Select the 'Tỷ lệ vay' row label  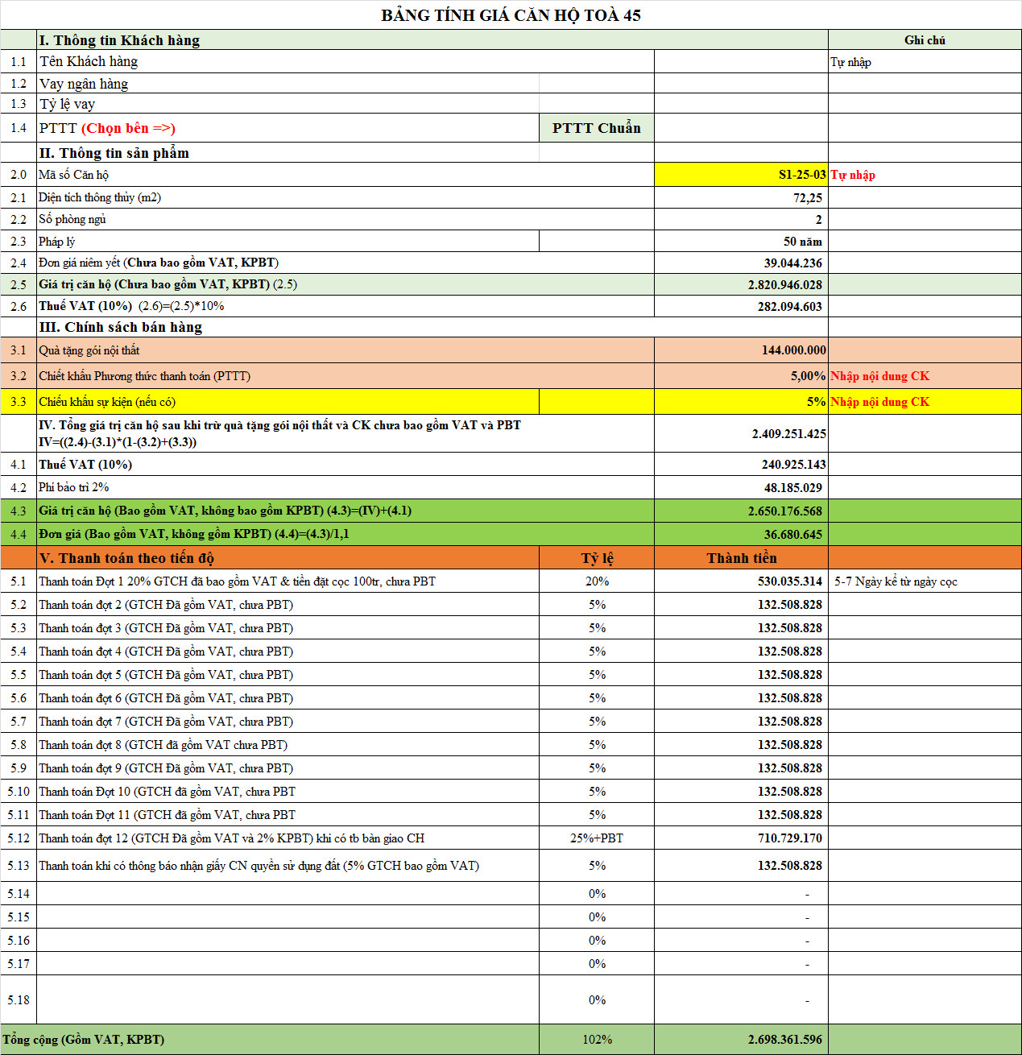(68, 104)
